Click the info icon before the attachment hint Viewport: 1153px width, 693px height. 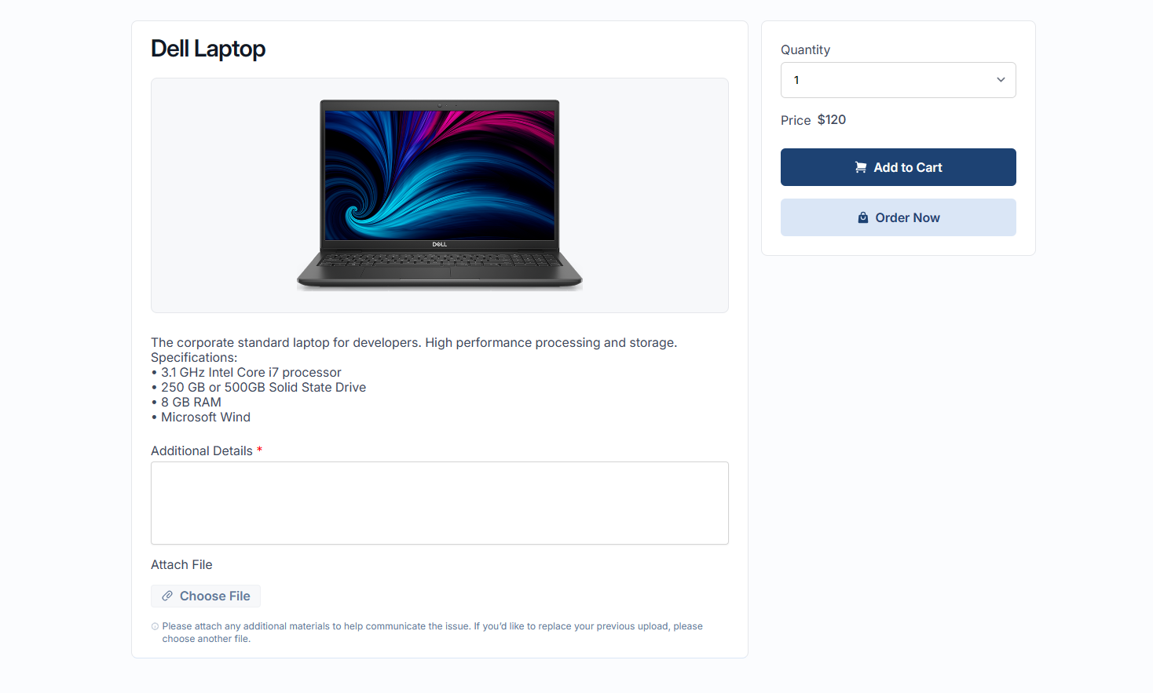pos(155,626)
